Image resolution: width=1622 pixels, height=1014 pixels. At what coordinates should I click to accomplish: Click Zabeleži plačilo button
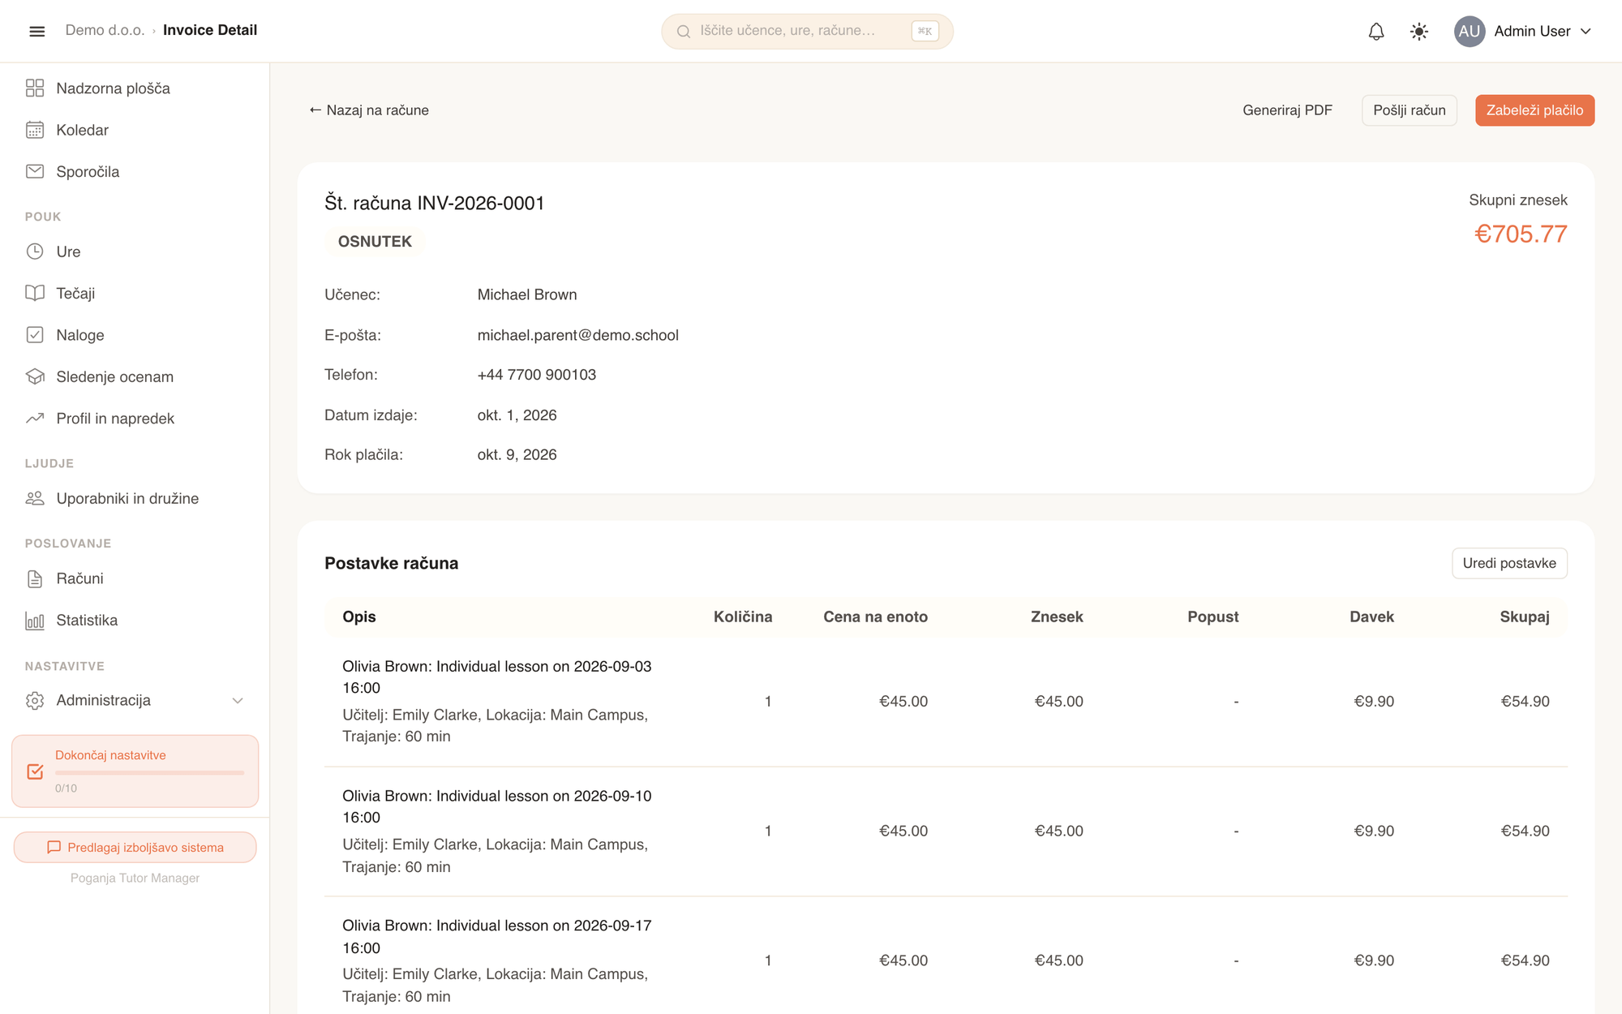[1534, 110]
